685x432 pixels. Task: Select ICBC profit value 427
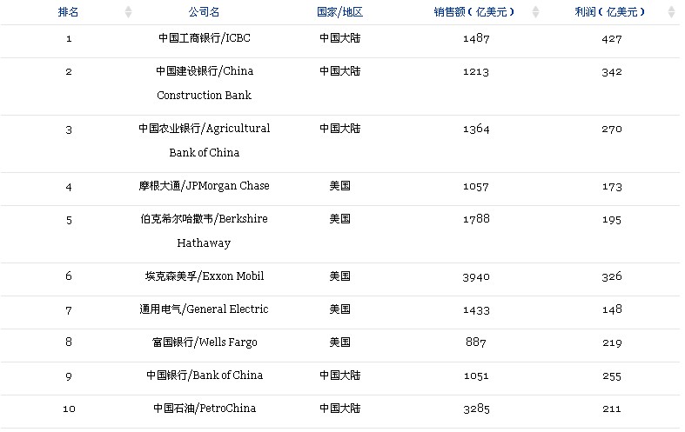pos(612,38)
